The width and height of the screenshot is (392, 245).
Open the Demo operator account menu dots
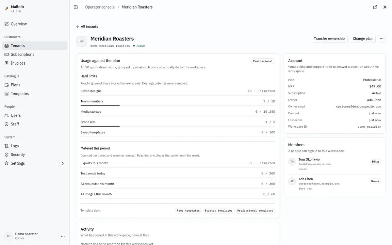63,236
